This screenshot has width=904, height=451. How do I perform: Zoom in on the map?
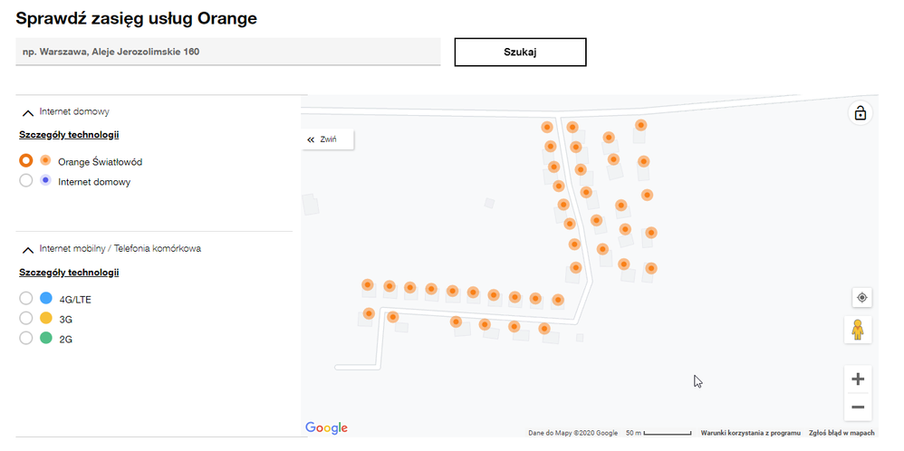pyautogui.click(x=858, y=379)
